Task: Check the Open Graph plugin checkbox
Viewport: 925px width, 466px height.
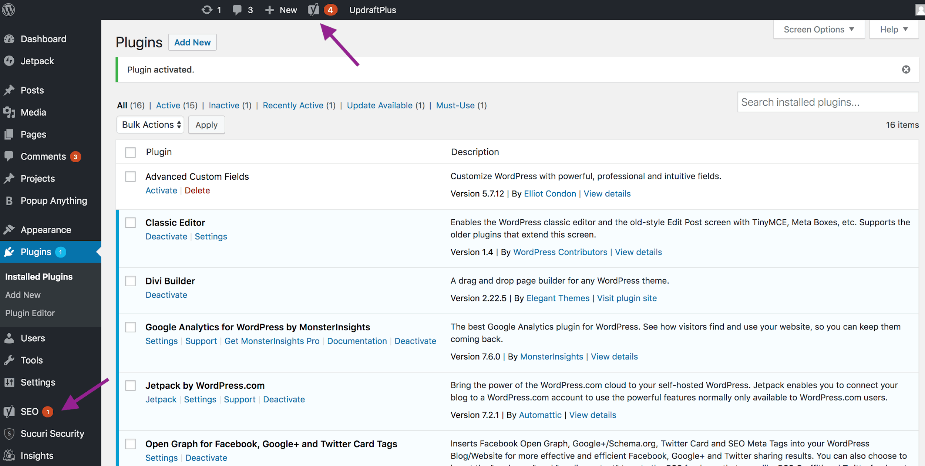Action: pos(130,444)
